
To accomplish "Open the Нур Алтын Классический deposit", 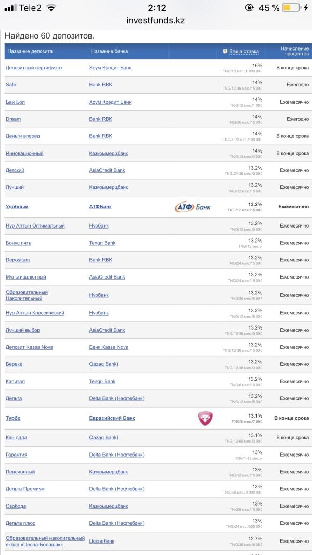I will click(35, 313).
